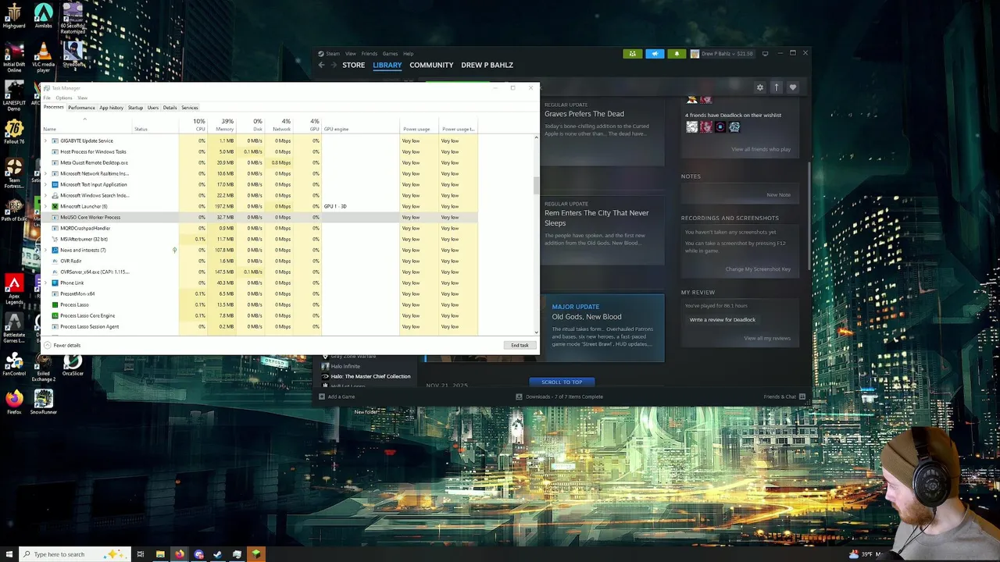The width and height of the screenshot is (1000, 562).
Task: Open SnowRunner desktop shortcut
Action: [x=44, y=402]
